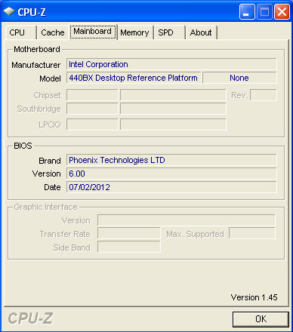Click the Phoenix Technologies LTD brand field
The width and height of the screenshot is (293, 332).
[171, 160]
